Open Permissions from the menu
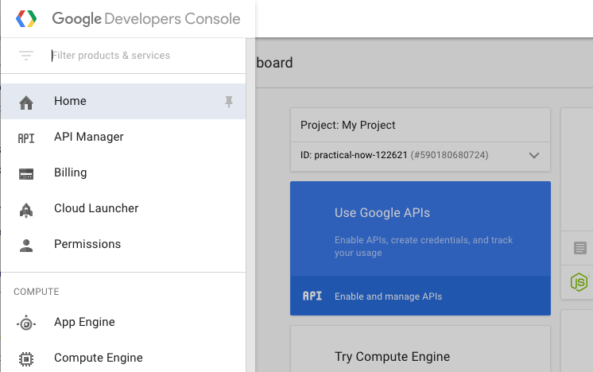The image size is (593, 372). pyautogui.click(x=123, y=244)
